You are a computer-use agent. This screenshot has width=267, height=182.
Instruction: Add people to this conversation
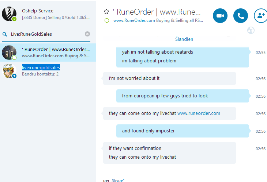261,16
